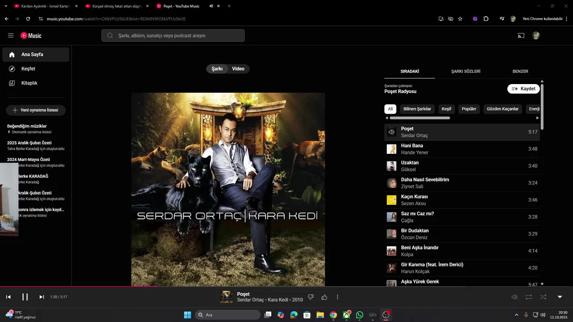Go to Ana Sayfa in sidebar

pos(36,55)
